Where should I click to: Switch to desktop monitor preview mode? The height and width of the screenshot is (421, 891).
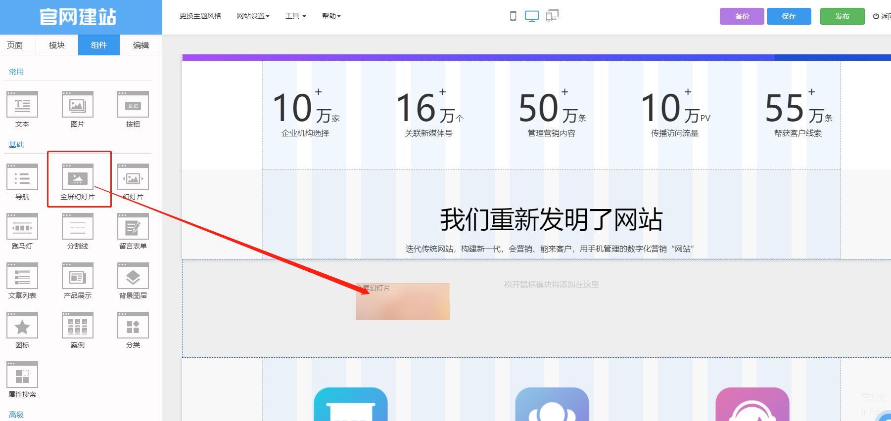point(532,16)
